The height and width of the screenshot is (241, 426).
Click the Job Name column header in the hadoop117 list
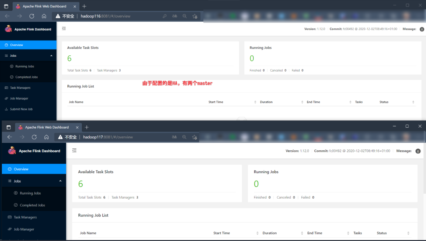pos(88,233)
